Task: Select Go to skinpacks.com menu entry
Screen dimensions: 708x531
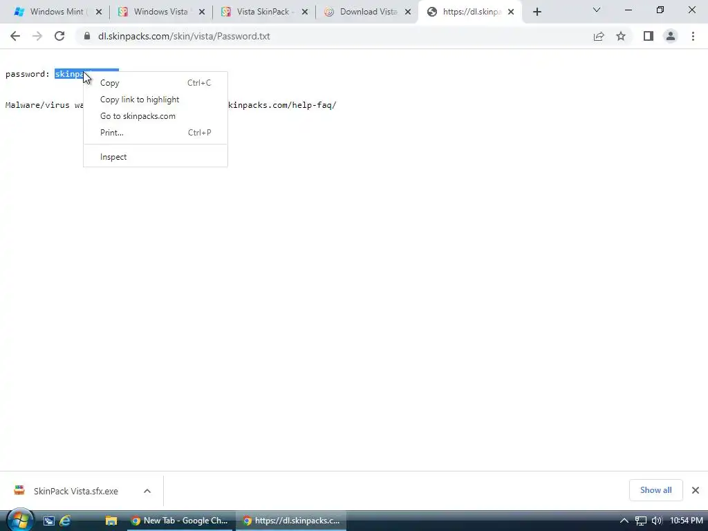Action: click(156, 116)
